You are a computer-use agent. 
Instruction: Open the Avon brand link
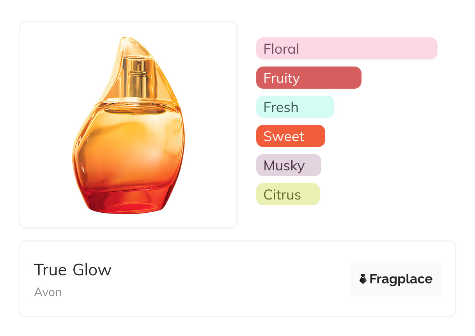pyautogui.click(x=48, y=292)
